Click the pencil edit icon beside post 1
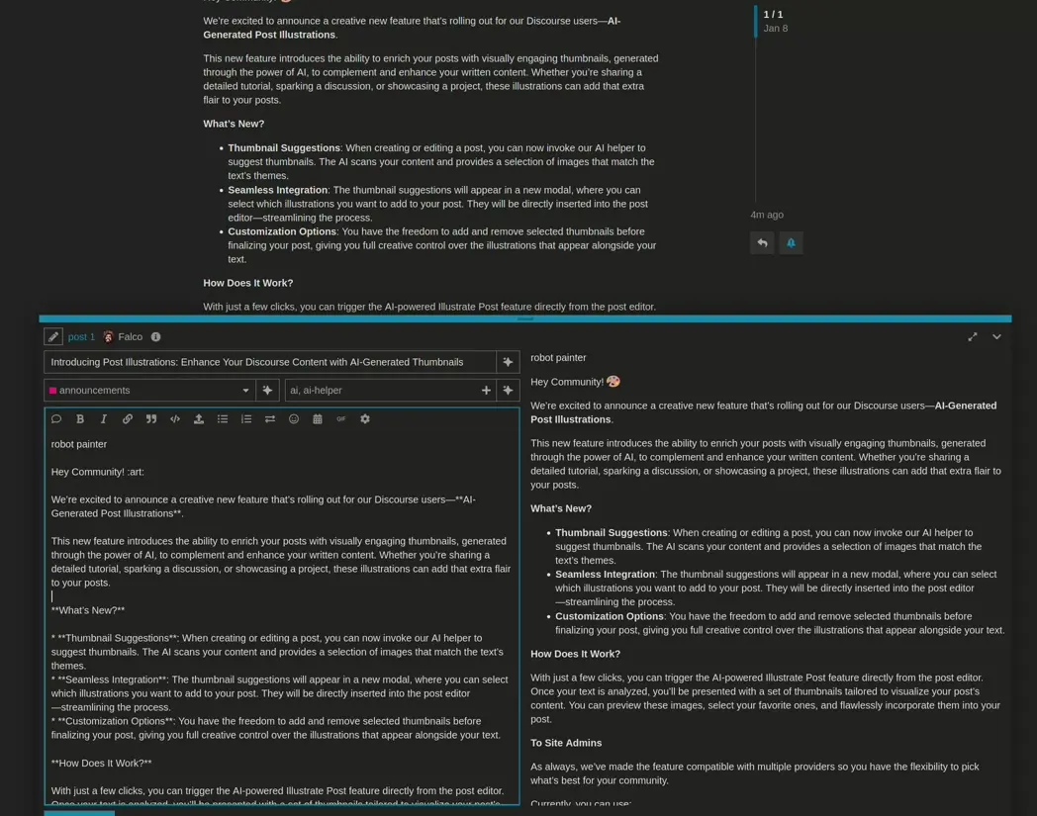The image size is (1037, 816). [x=53, y=336]
